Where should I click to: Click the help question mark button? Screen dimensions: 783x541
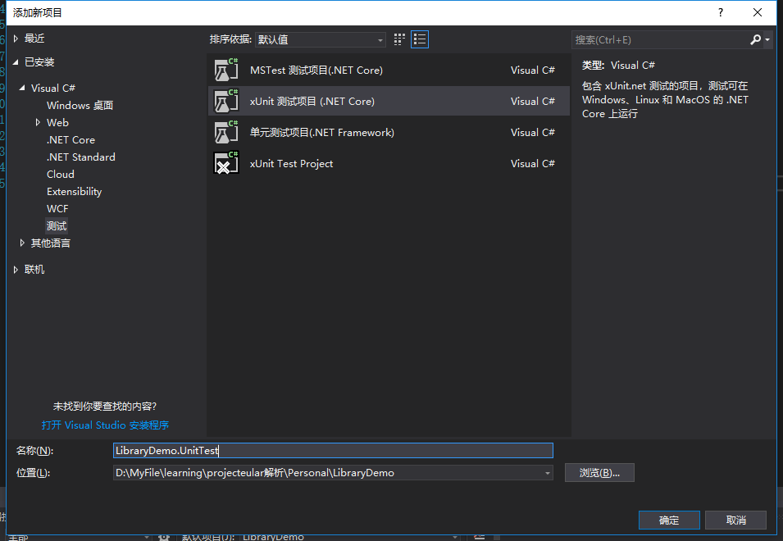(x=720, y=12)
